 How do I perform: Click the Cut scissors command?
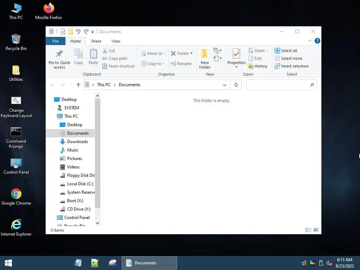click(x=109, y=51)
